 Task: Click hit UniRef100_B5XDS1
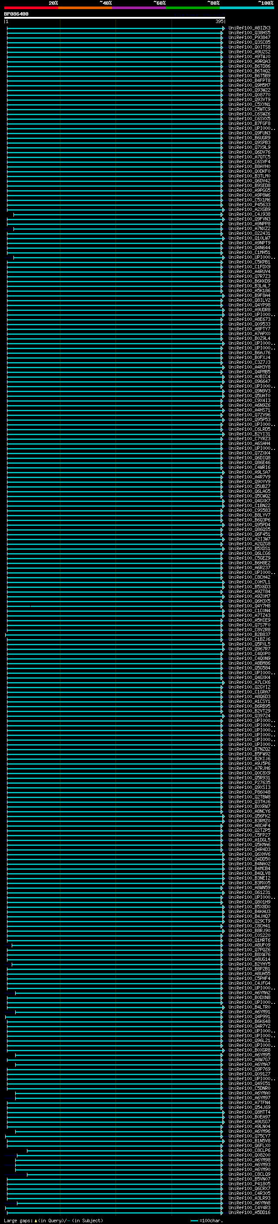(249, 549)
